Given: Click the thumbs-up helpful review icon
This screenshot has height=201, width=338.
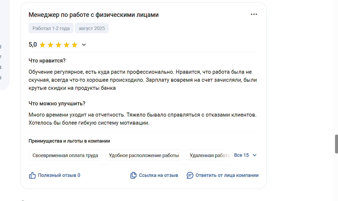Looking at the screenshot, I should pos(32,175).
